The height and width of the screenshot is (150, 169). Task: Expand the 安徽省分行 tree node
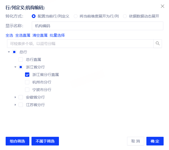pyautogui.click(x=15, y=97)
